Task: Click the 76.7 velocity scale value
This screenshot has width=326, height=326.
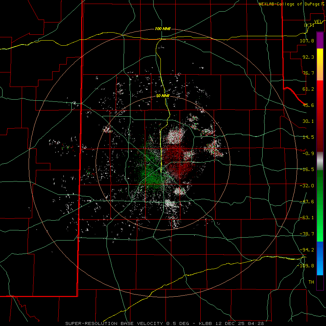Action: (308, 73)
